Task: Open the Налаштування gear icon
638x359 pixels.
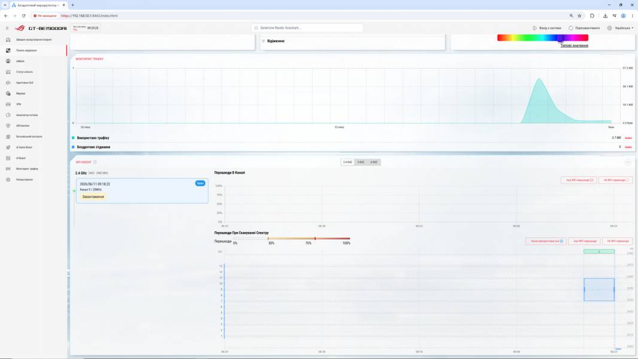Action: (x=8, y=180)
